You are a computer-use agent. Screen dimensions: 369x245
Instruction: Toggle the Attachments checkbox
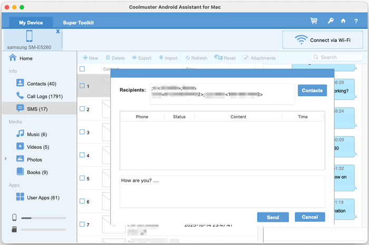pyautogui.click(x=246, y=58)
